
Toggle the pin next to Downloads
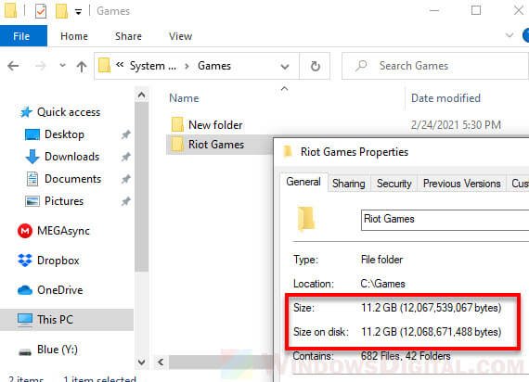click(126, 157)
